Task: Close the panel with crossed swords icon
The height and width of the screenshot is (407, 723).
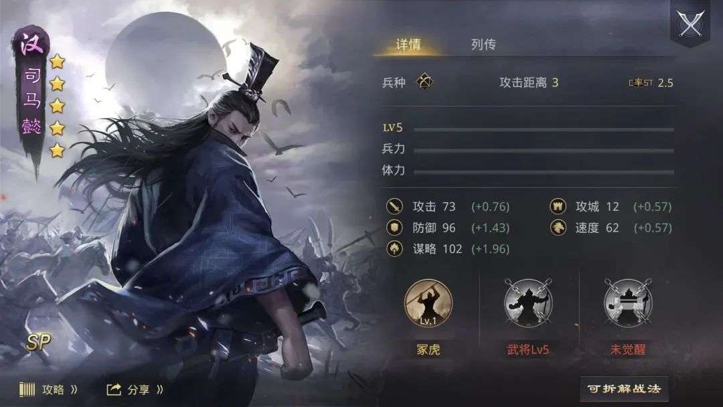Action: pos(690,23)
